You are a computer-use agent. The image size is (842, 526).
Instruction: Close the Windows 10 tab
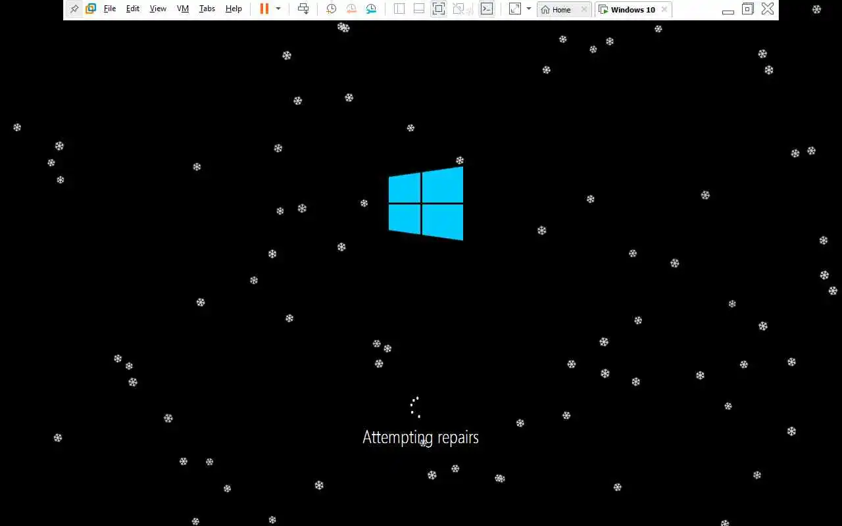[664, 10]
